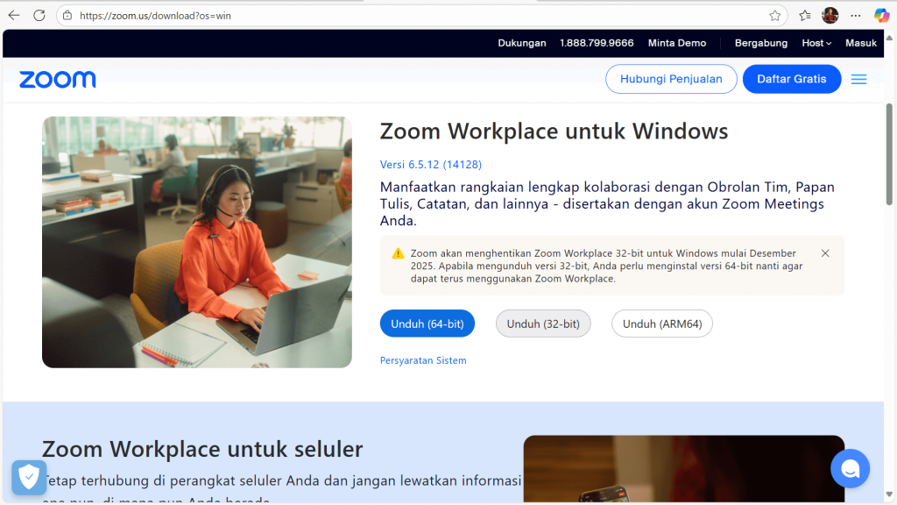Download with Unduh (64-bit) button
Image resolution: width=897 pixels, height=505 pixels.
click(x=427, y=324)
